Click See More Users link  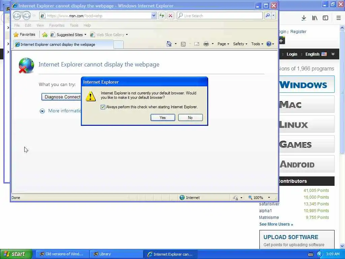pyautogui.click(x=276, y=224)
